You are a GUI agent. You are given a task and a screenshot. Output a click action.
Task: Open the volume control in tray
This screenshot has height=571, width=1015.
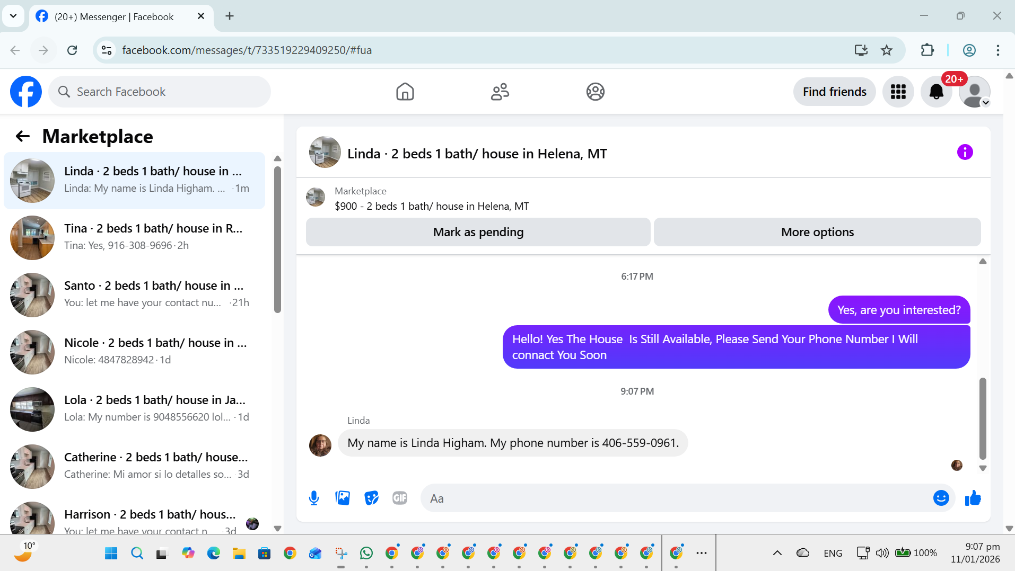(x=882, y=553)
